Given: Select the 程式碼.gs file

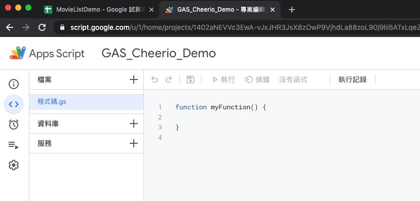Looking at the screenshot, I should coord(86,102).
